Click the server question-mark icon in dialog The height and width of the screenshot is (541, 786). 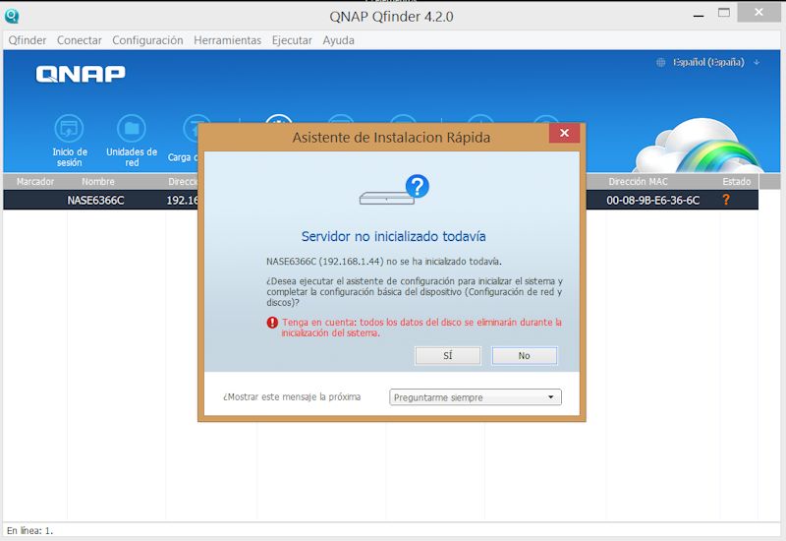(394, 189)
